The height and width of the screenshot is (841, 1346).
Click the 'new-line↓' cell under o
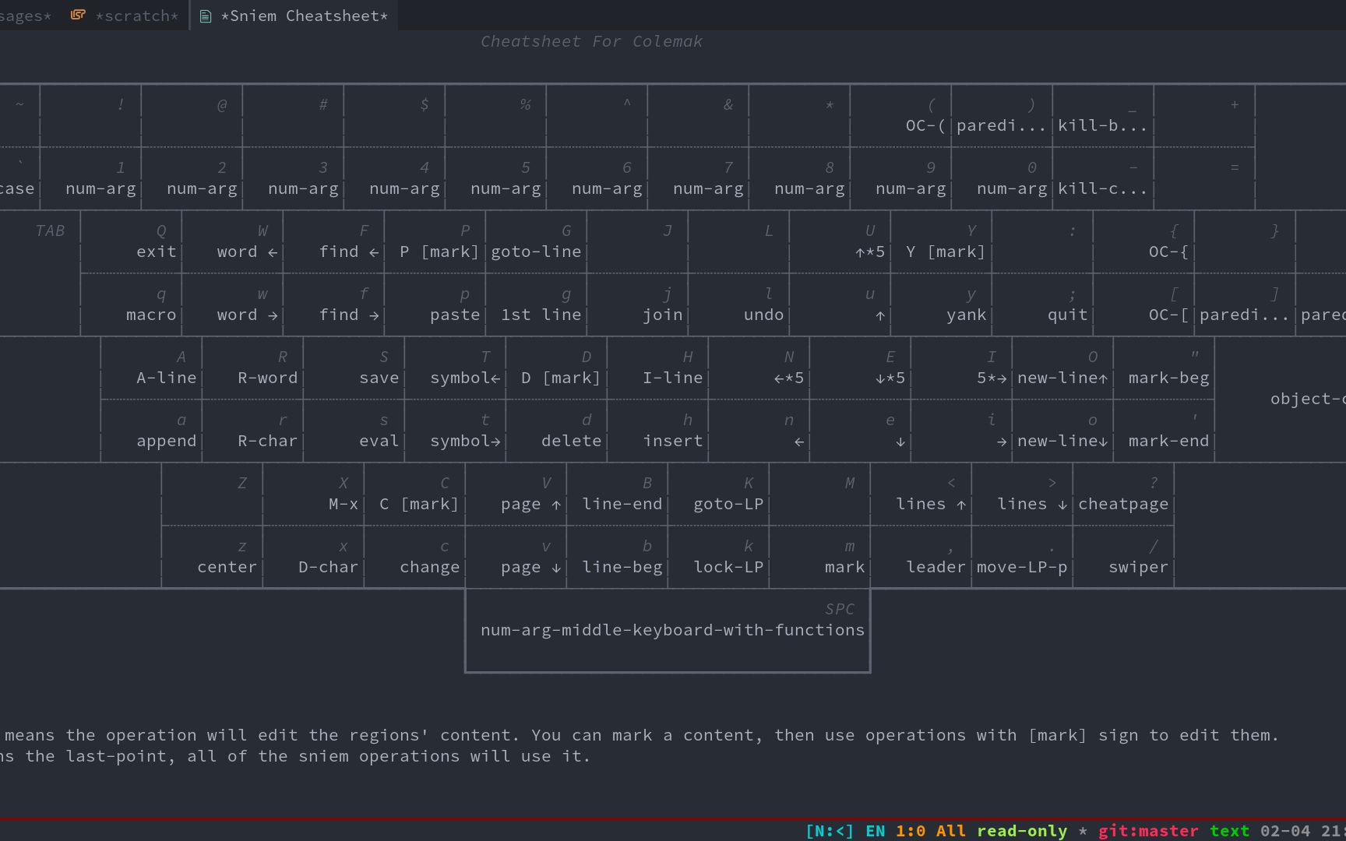[1063, 431]
